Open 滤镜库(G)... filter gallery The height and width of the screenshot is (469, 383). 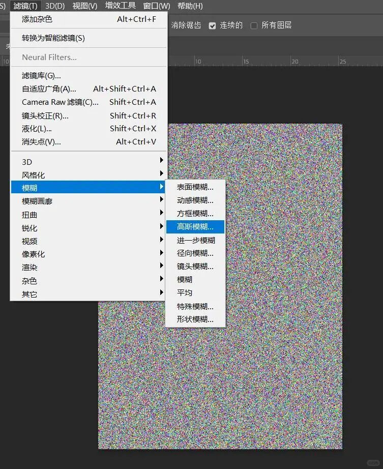click(89, 76)
